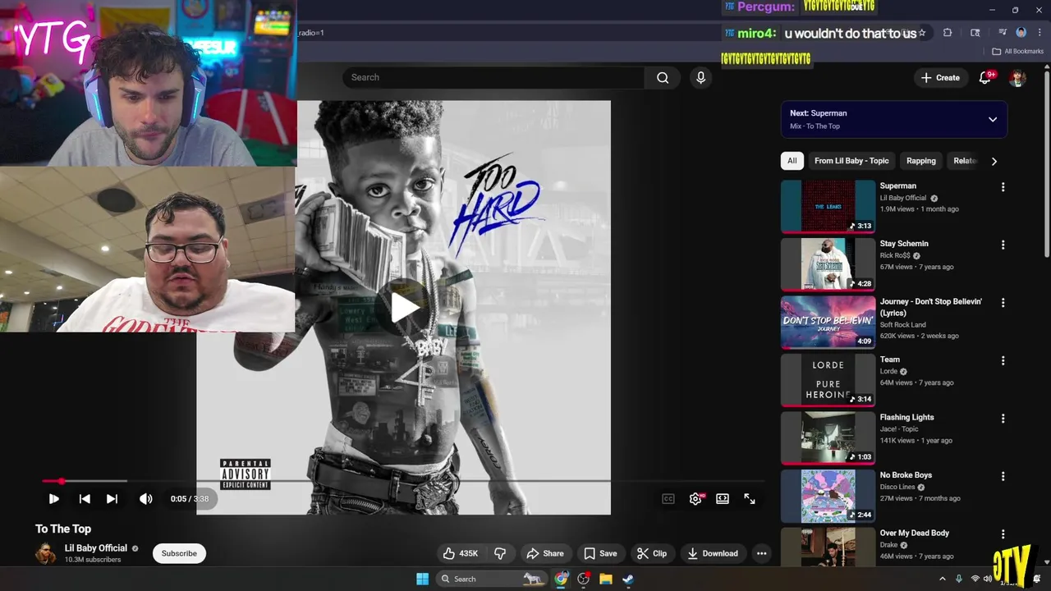
Task: Click the Download button
Action: tap(713, 553)
